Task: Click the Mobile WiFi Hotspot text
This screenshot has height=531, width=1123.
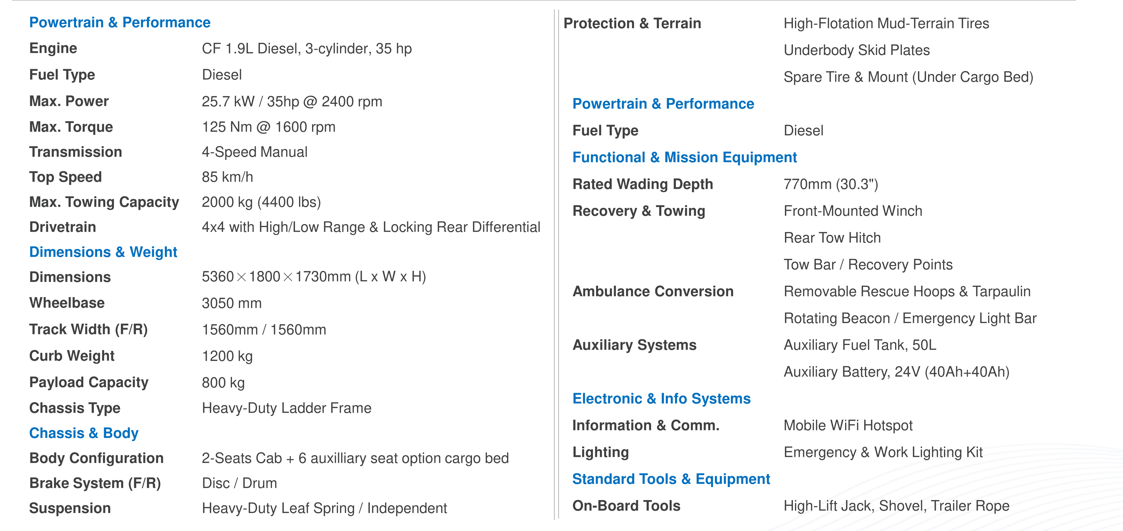Action: [847, 425]
